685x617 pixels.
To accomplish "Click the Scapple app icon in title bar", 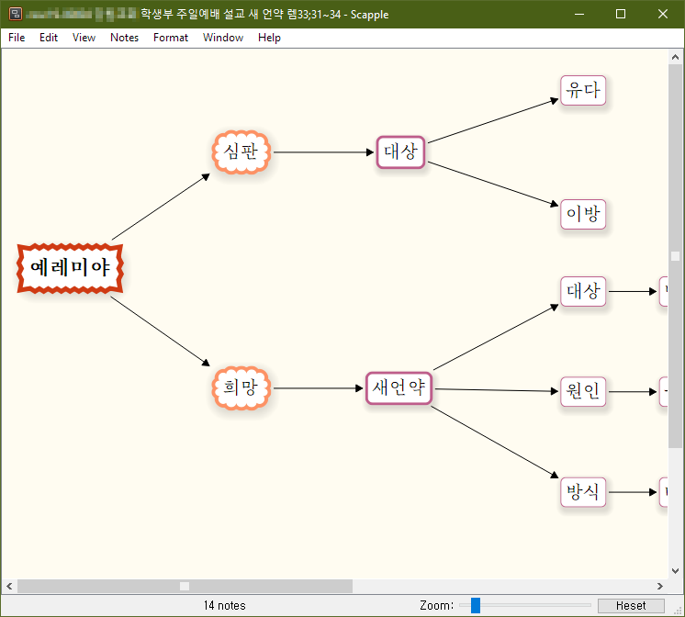I will (16, 14).
